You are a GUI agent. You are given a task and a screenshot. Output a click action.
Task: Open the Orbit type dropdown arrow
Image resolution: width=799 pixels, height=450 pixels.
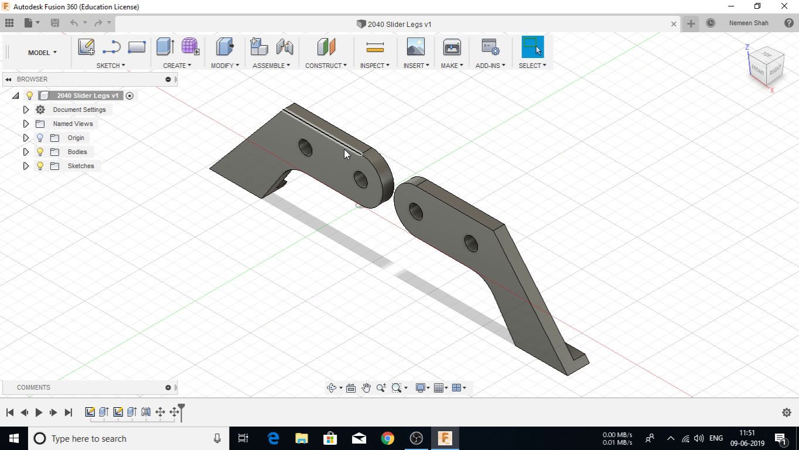tap(341, 388)
